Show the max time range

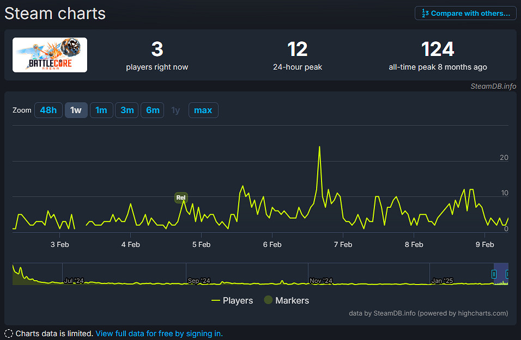coord(203,110)
